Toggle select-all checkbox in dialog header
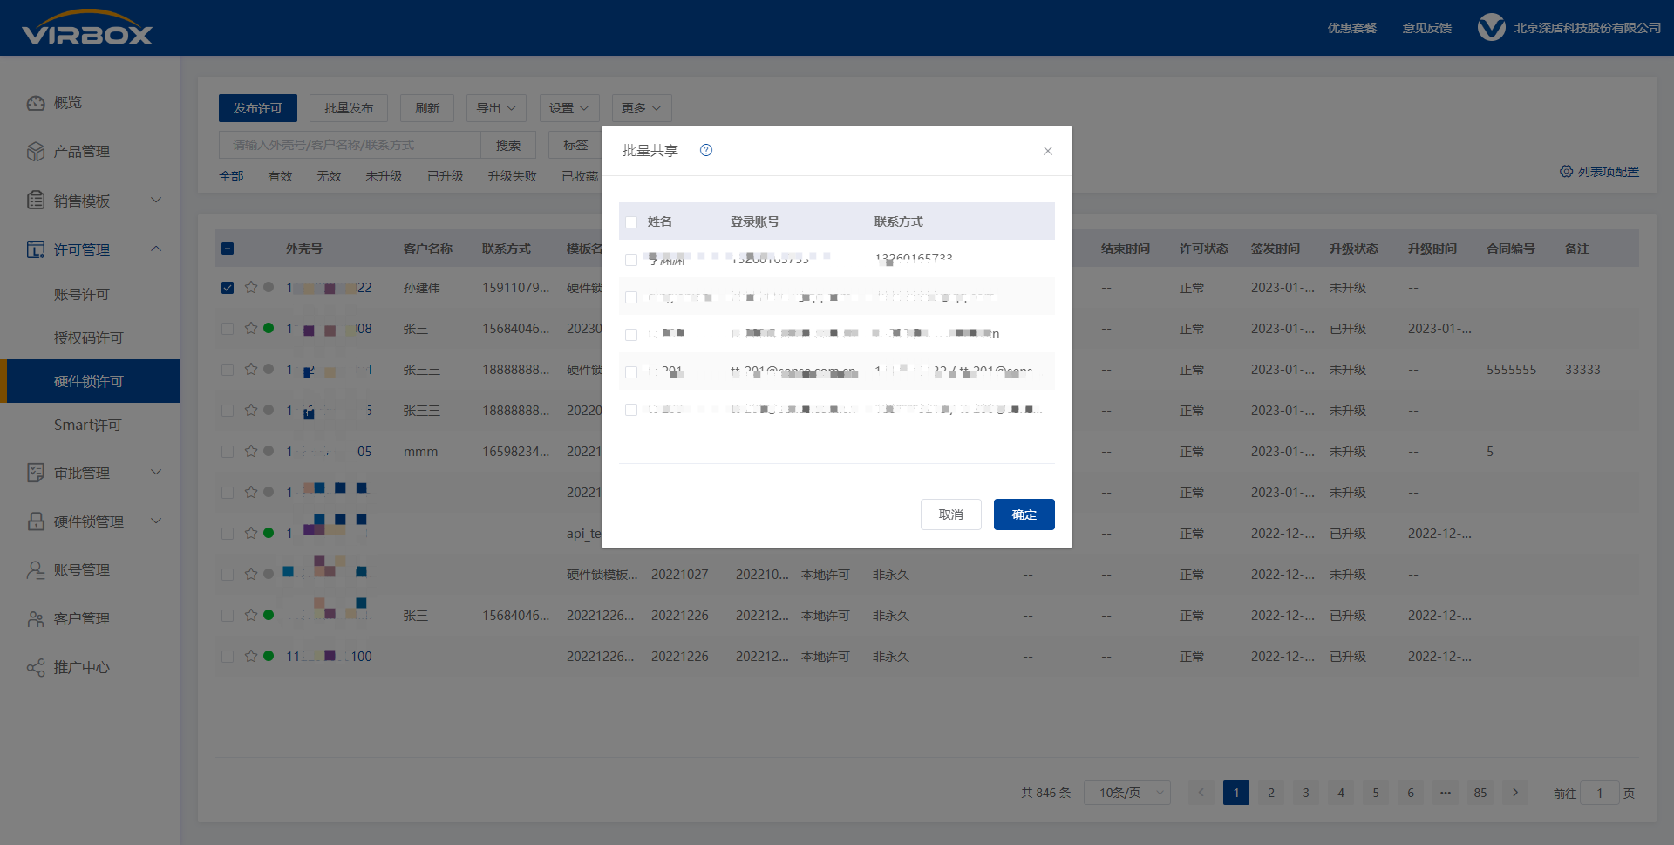The image size is (1674, 845). click(x=631, y=222)
